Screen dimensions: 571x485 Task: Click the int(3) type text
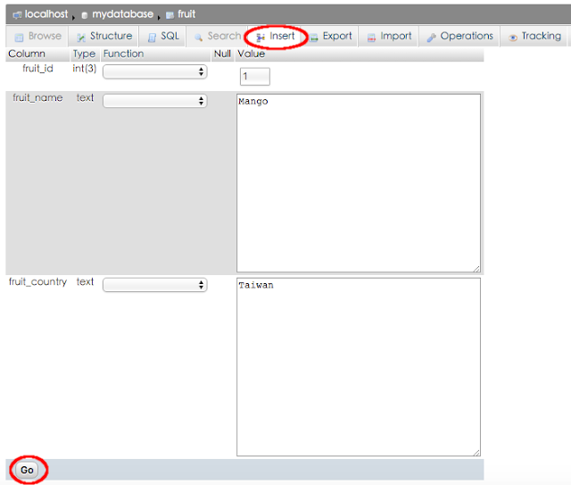[x=85, y=69]
